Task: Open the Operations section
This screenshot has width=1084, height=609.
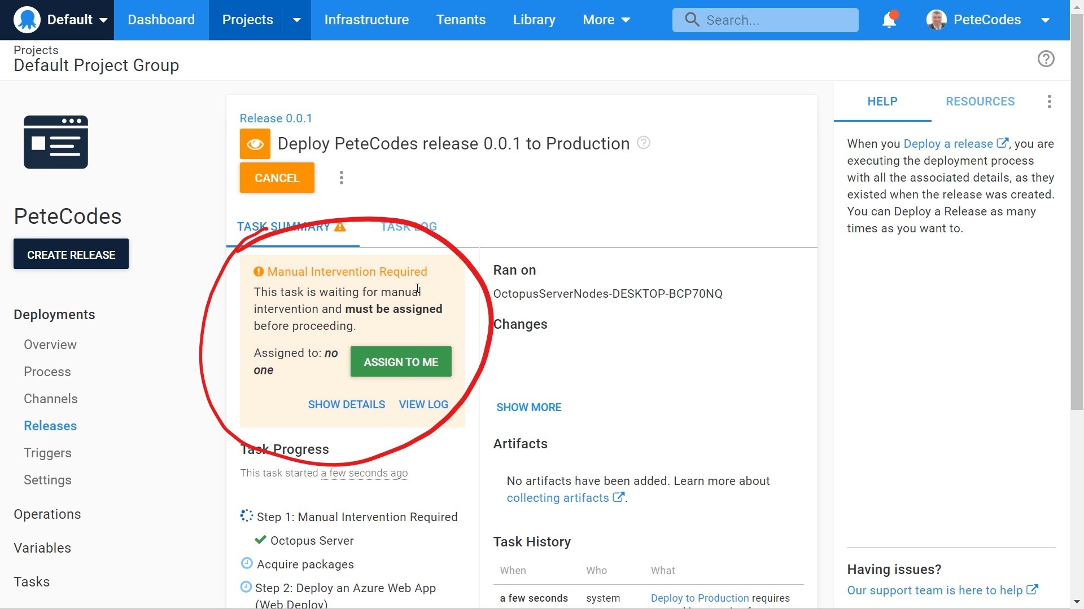Action: (47, 514)
